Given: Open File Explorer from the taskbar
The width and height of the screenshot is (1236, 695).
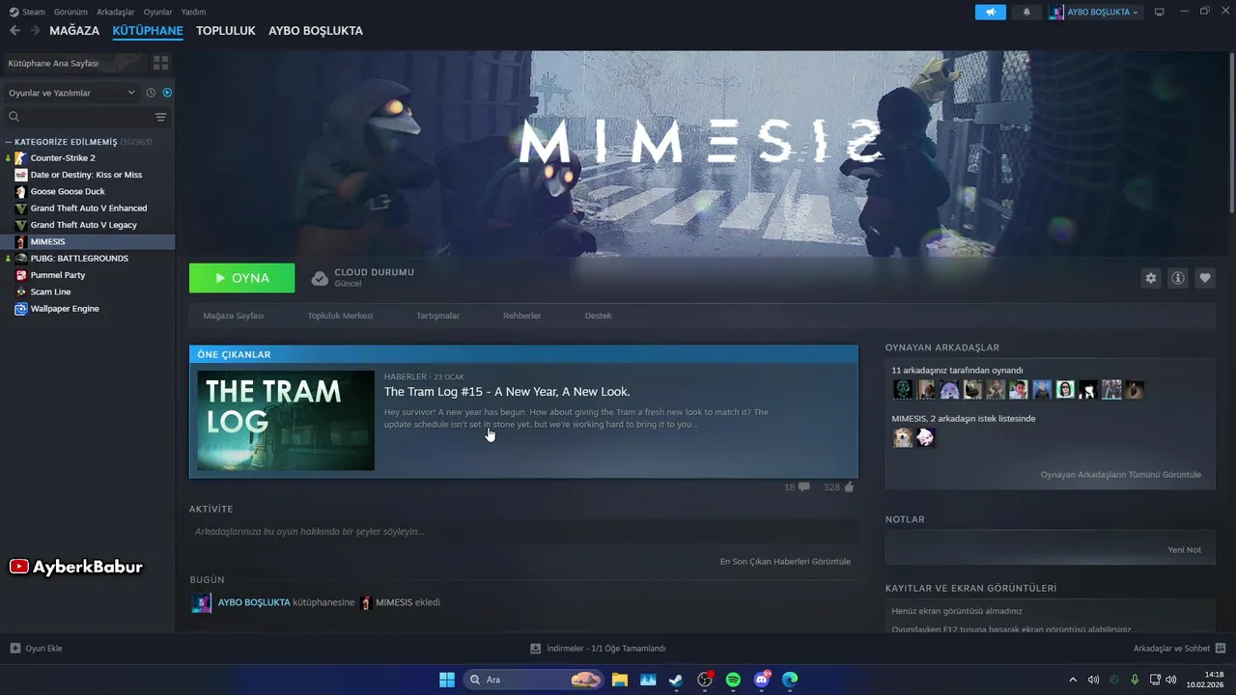Looking at the screenshot, I should tap(619, 680).
